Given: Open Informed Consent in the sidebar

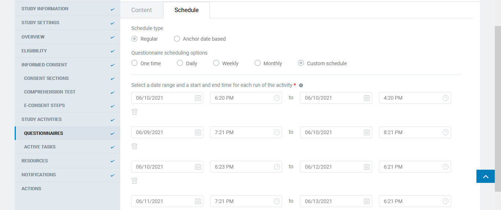Looking at the screenshot, I should coord(67,65).
